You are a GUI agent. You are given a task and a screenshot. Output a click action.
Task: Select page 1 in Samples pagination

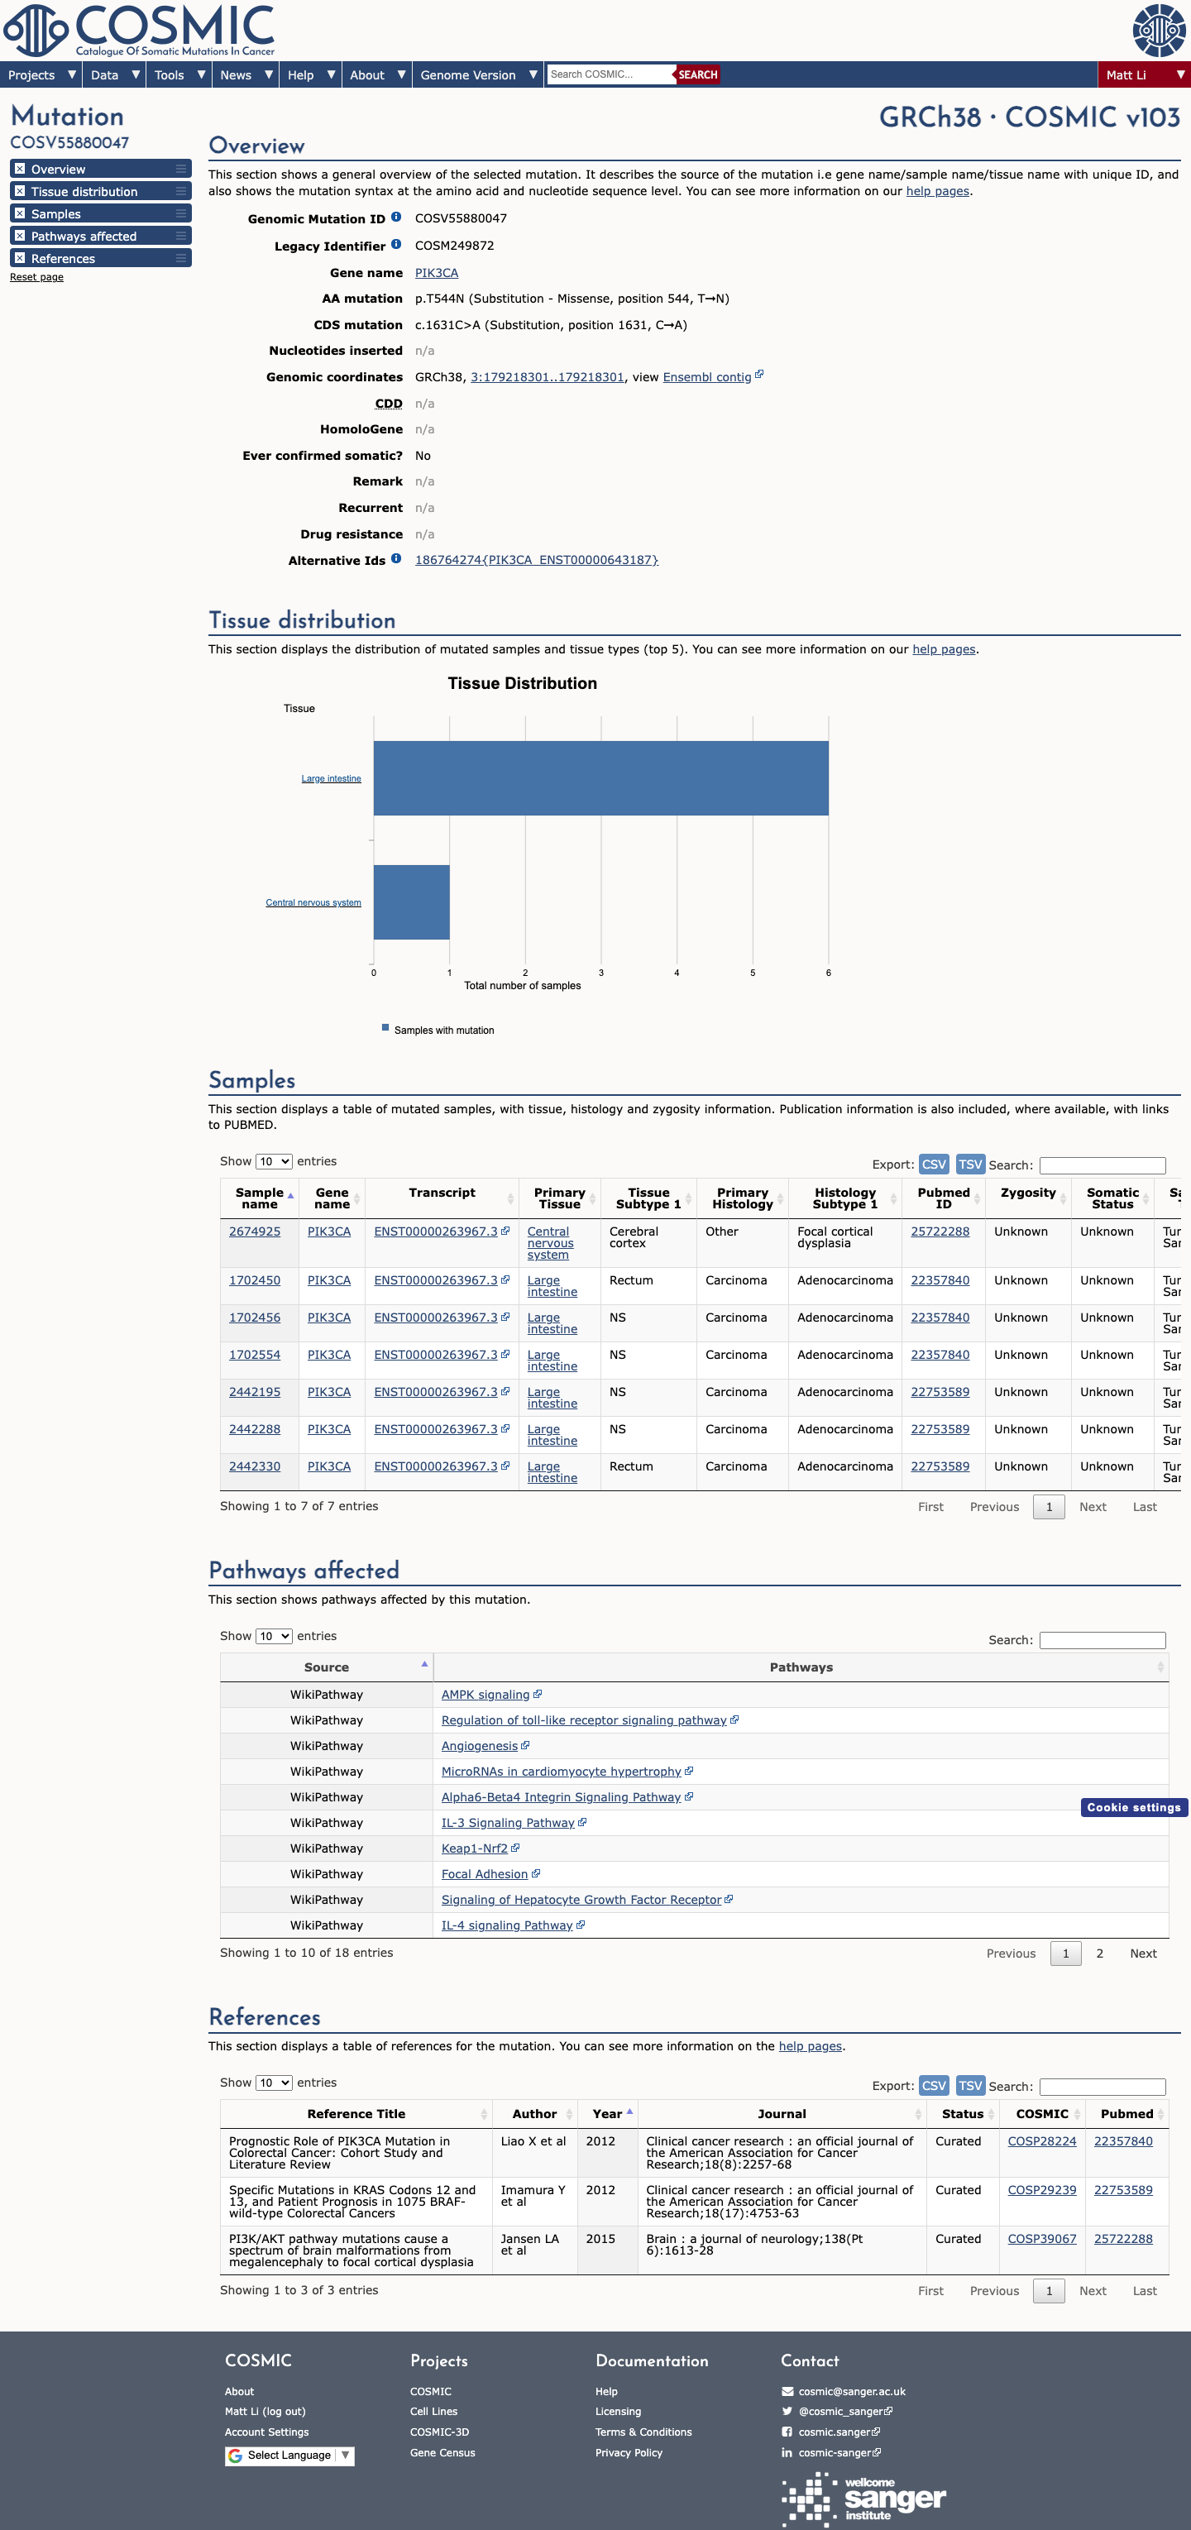click(x=1049, y=1507)
